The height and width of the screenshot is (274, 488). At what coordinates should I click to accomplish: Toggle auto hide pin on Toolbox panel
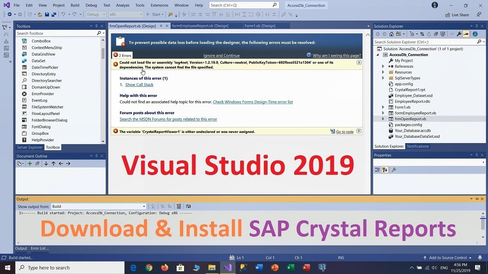(x=96, y=26)
